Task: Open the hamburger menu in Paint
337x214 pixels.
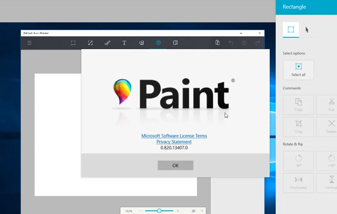Action: [29, 43]
